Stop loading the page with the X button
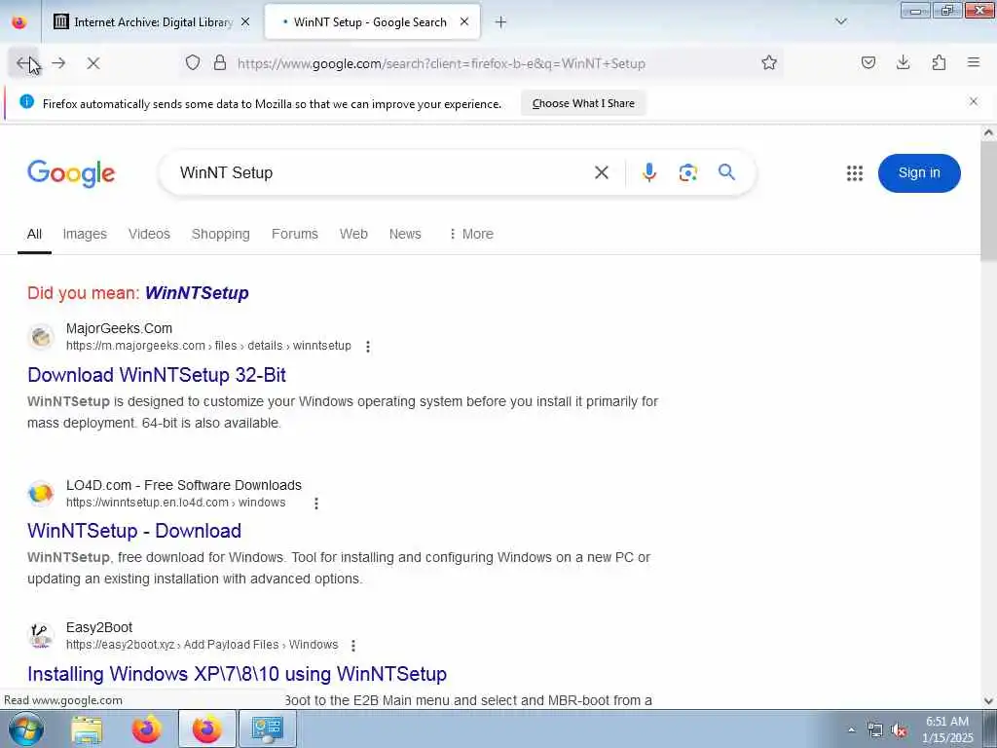The height and width of the screenshot is (748, 997). coord(93,63)
